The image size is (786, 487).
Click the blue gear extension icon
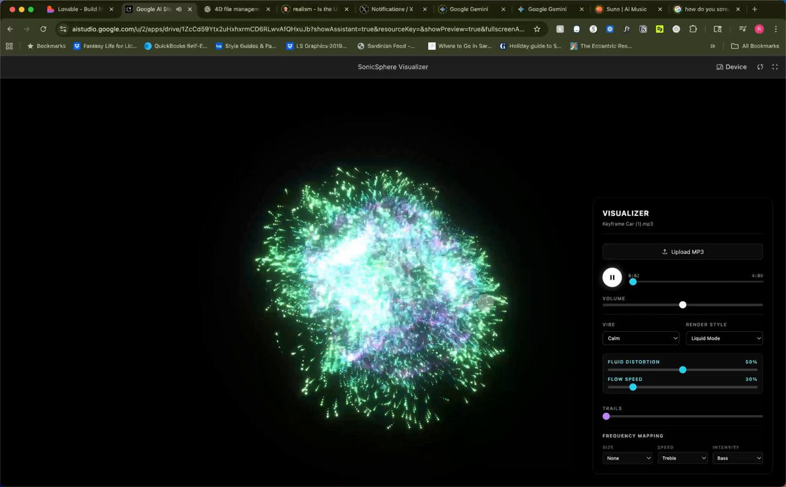point(610,29)
